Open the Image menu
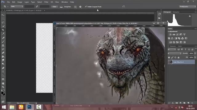 [x=20, y=2]
